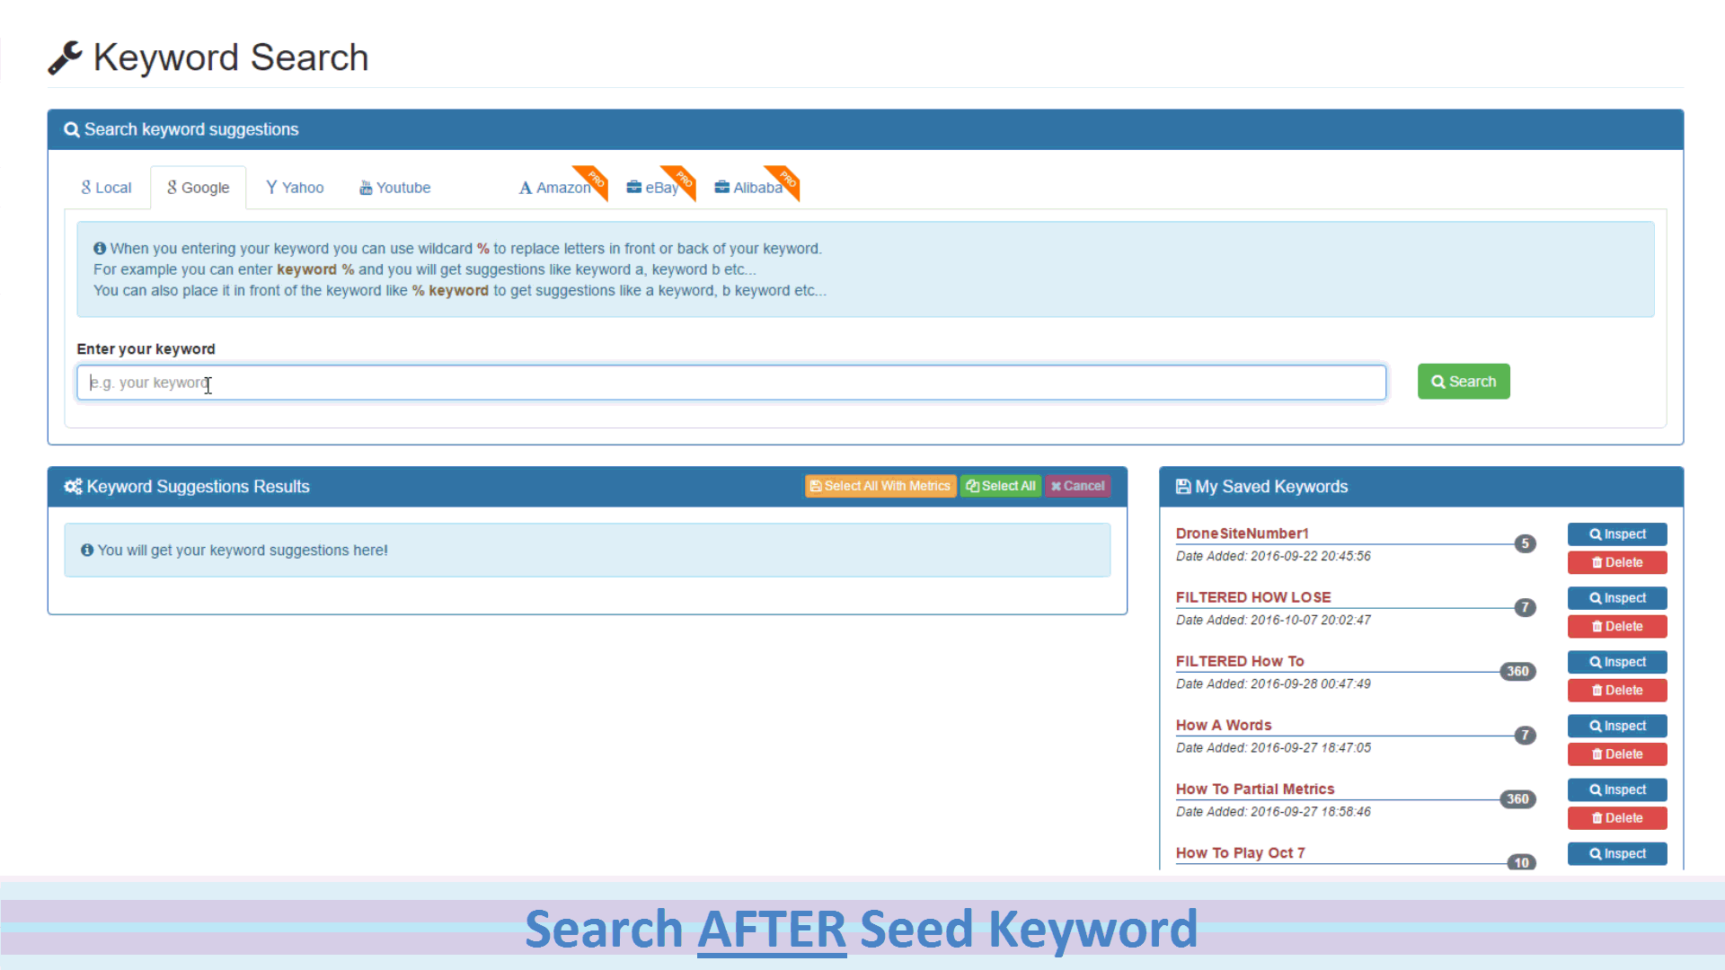Click the info icon in the wildcard tip
This screenshot has height=970, width=1725.
click(x=100, y=248)
